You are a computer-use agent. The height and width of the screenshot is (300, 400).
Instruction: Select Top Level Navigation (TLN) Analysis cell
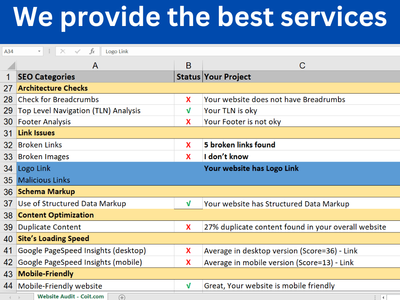pyautogui.click(x=95, y=110)
